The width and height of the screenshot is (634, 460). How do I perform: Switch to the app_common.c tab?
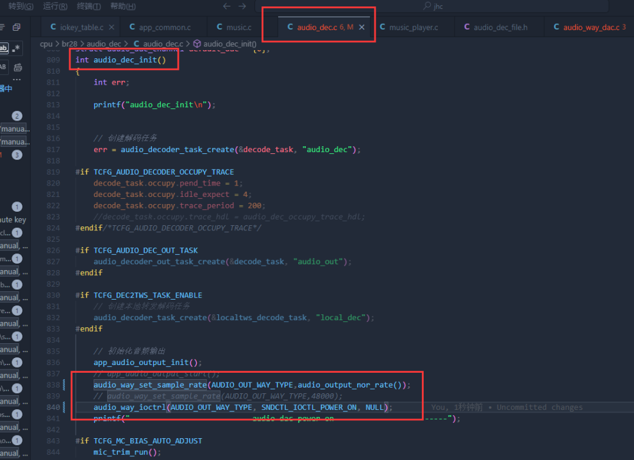[x=164, y=27]
